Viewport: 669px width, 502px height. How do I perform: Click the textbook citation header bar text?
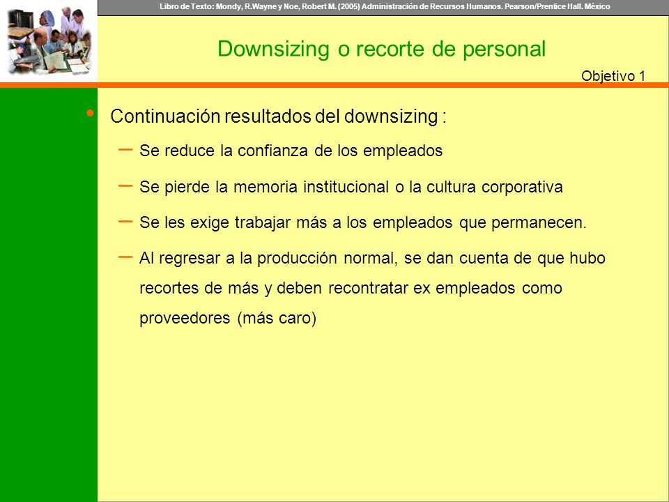(x=385, y=6)
